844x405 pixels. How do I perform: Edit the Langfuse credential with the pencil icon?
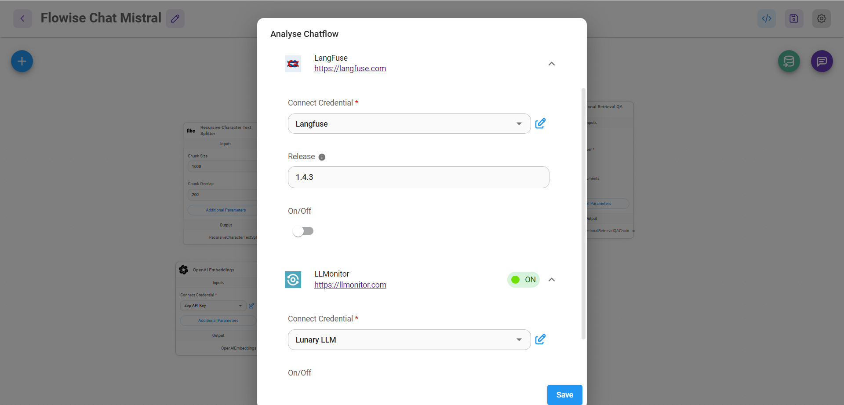click(540, 124)
